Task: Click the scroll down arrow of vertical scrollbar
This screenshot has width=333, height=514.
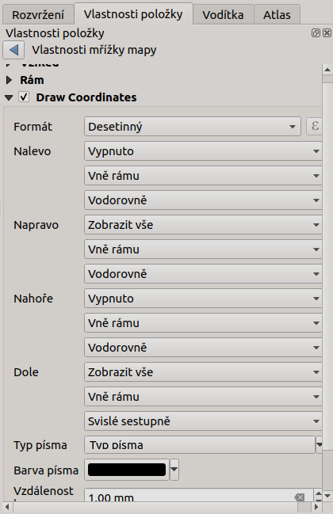Action: [327, 496]
